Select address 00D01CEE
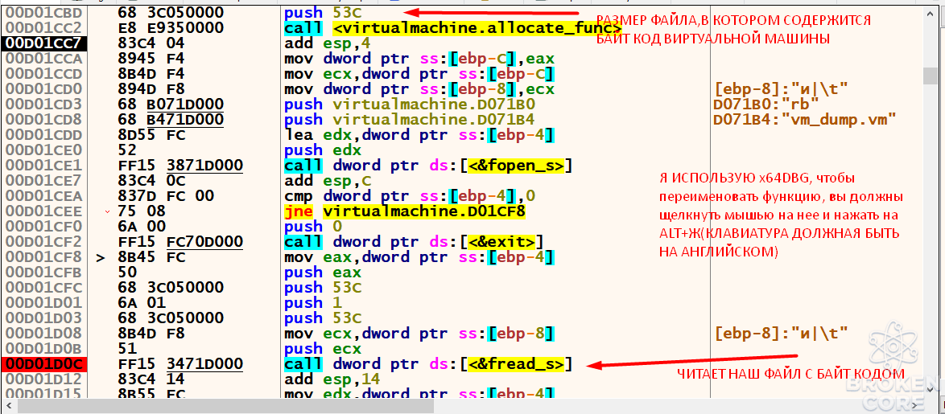This screenshot has width=945, height=414. click(x=44, y=211)
